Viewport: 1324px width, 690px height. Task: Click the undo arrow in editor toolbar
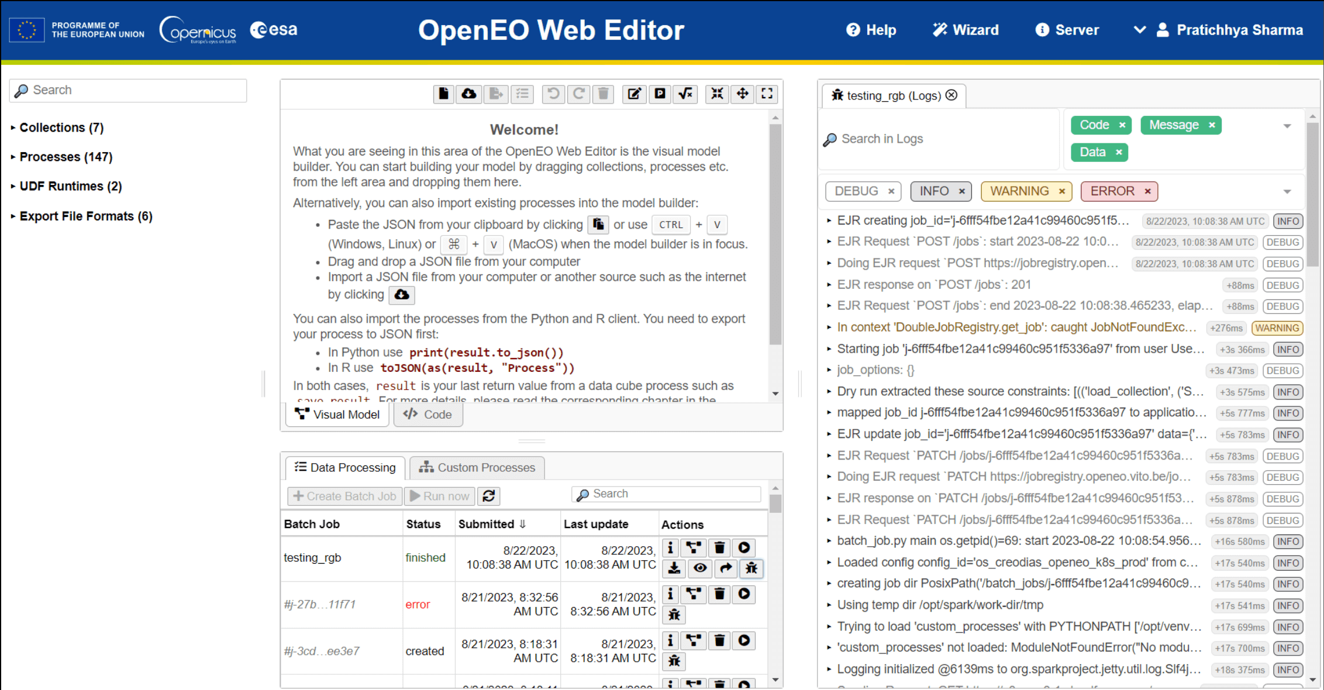point(553,94)
